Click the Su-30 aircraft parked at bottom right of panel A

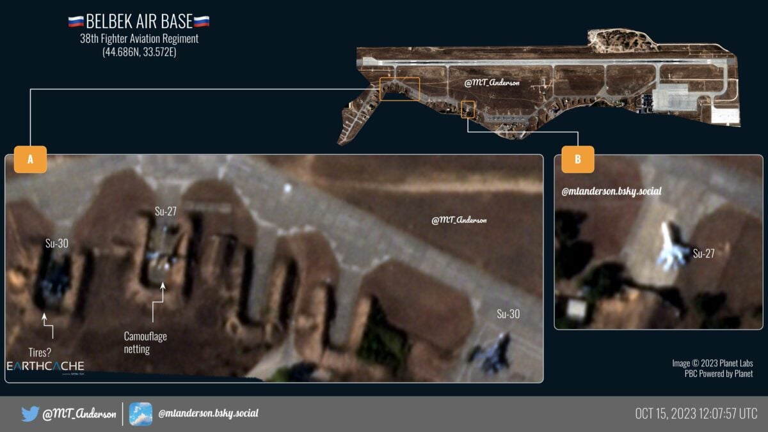click(x=492, y=353)
